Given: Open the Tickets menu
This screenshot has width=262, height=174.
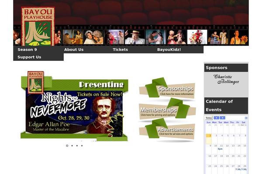Looking at the screenshot, I should (121, 50).
